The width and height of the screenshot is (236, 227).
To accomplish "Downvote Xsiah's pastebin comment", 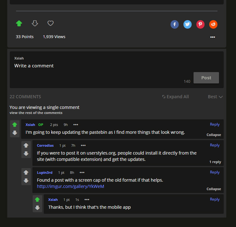I will [14, 133].
